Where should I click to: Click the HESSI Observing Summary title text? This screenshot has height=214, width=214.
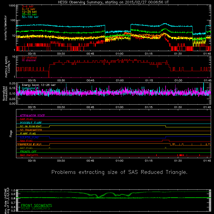click(113, 2)
